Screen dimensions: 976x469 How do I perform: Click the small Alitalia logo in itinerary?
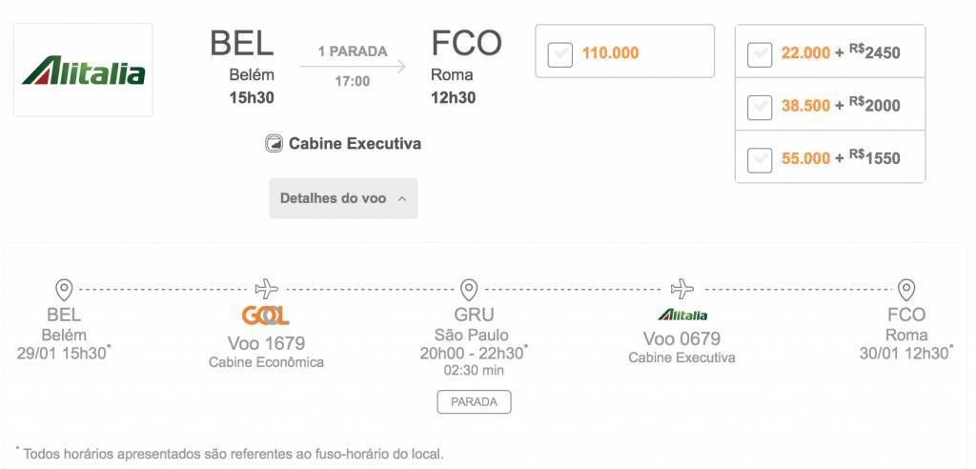[682, 315]
